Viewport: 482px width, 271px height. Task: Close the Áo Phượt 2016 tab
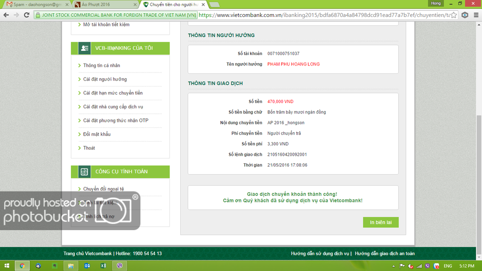tap(135, 5)
